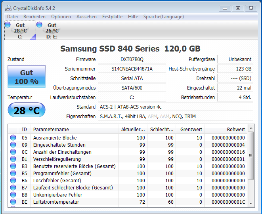Click the Betriebsstunden value 4 Std.

point(235,97)
